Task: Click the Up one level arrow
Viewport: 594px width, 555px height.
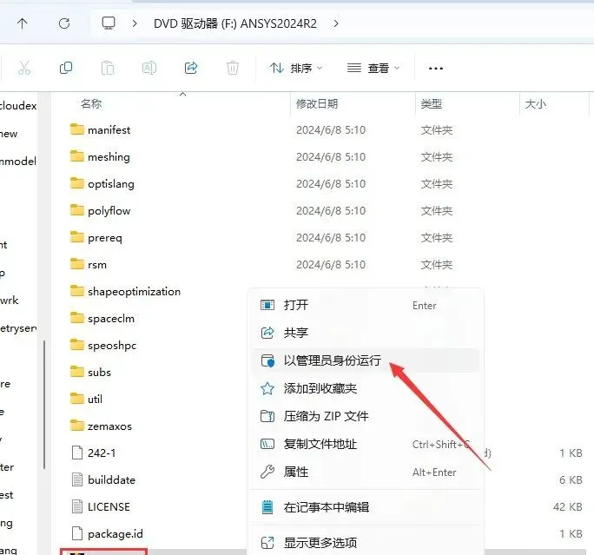Action: [x=23, y=23]
